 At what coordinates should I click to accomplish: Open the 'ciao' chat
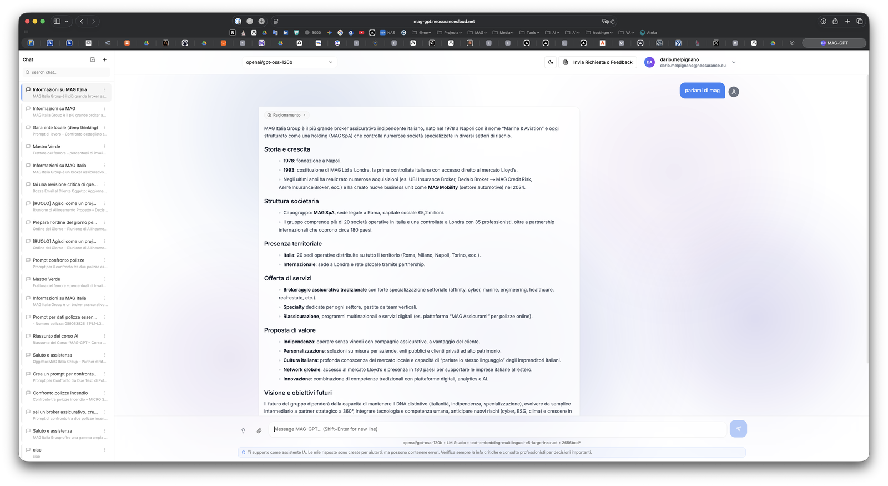pyautogui.click(x=66, y=453)
